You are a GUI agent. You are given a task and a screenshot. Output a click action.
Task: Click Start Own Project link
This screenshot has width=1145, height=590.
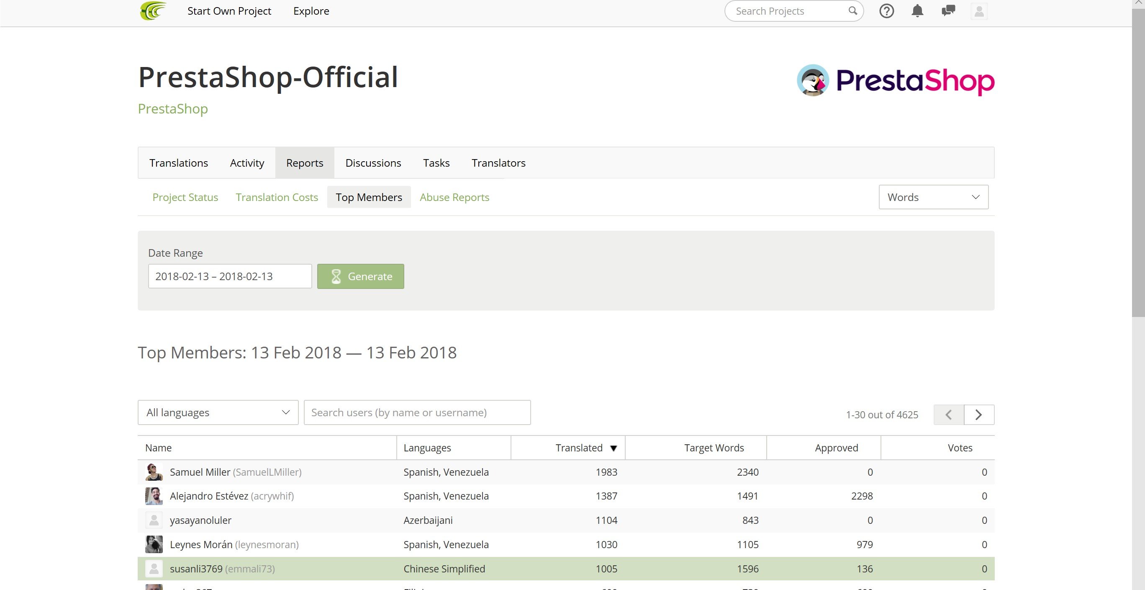click(229, 10)
